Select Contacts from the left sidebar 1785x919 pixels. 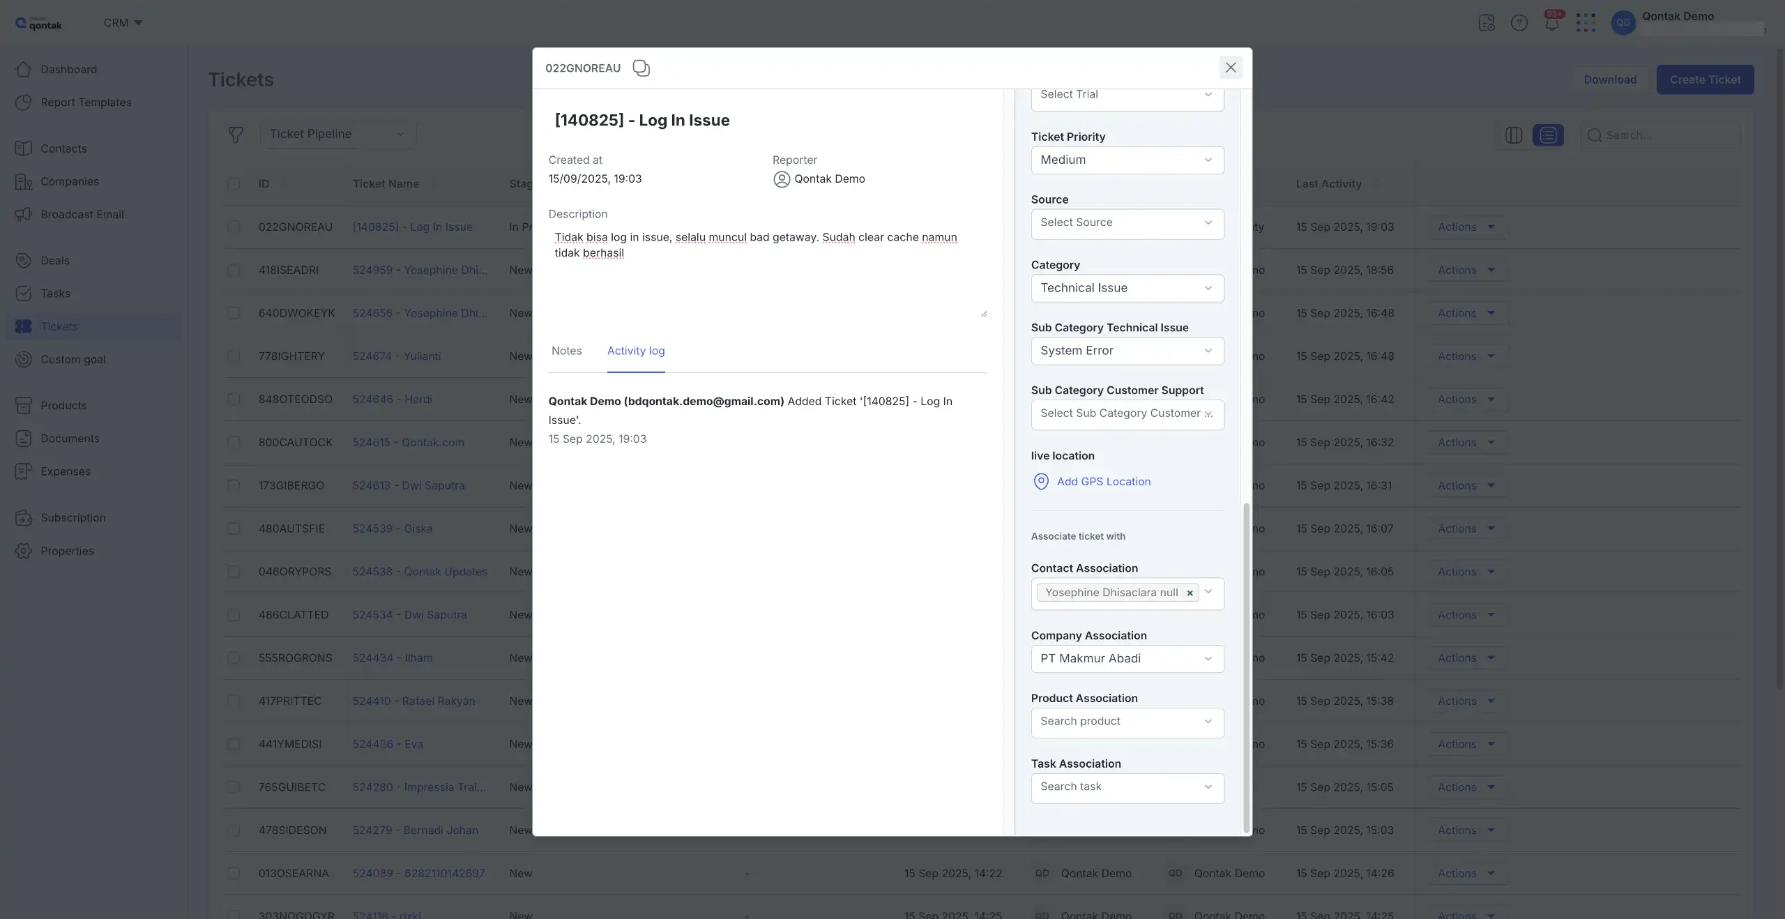(x=64, y=148)
